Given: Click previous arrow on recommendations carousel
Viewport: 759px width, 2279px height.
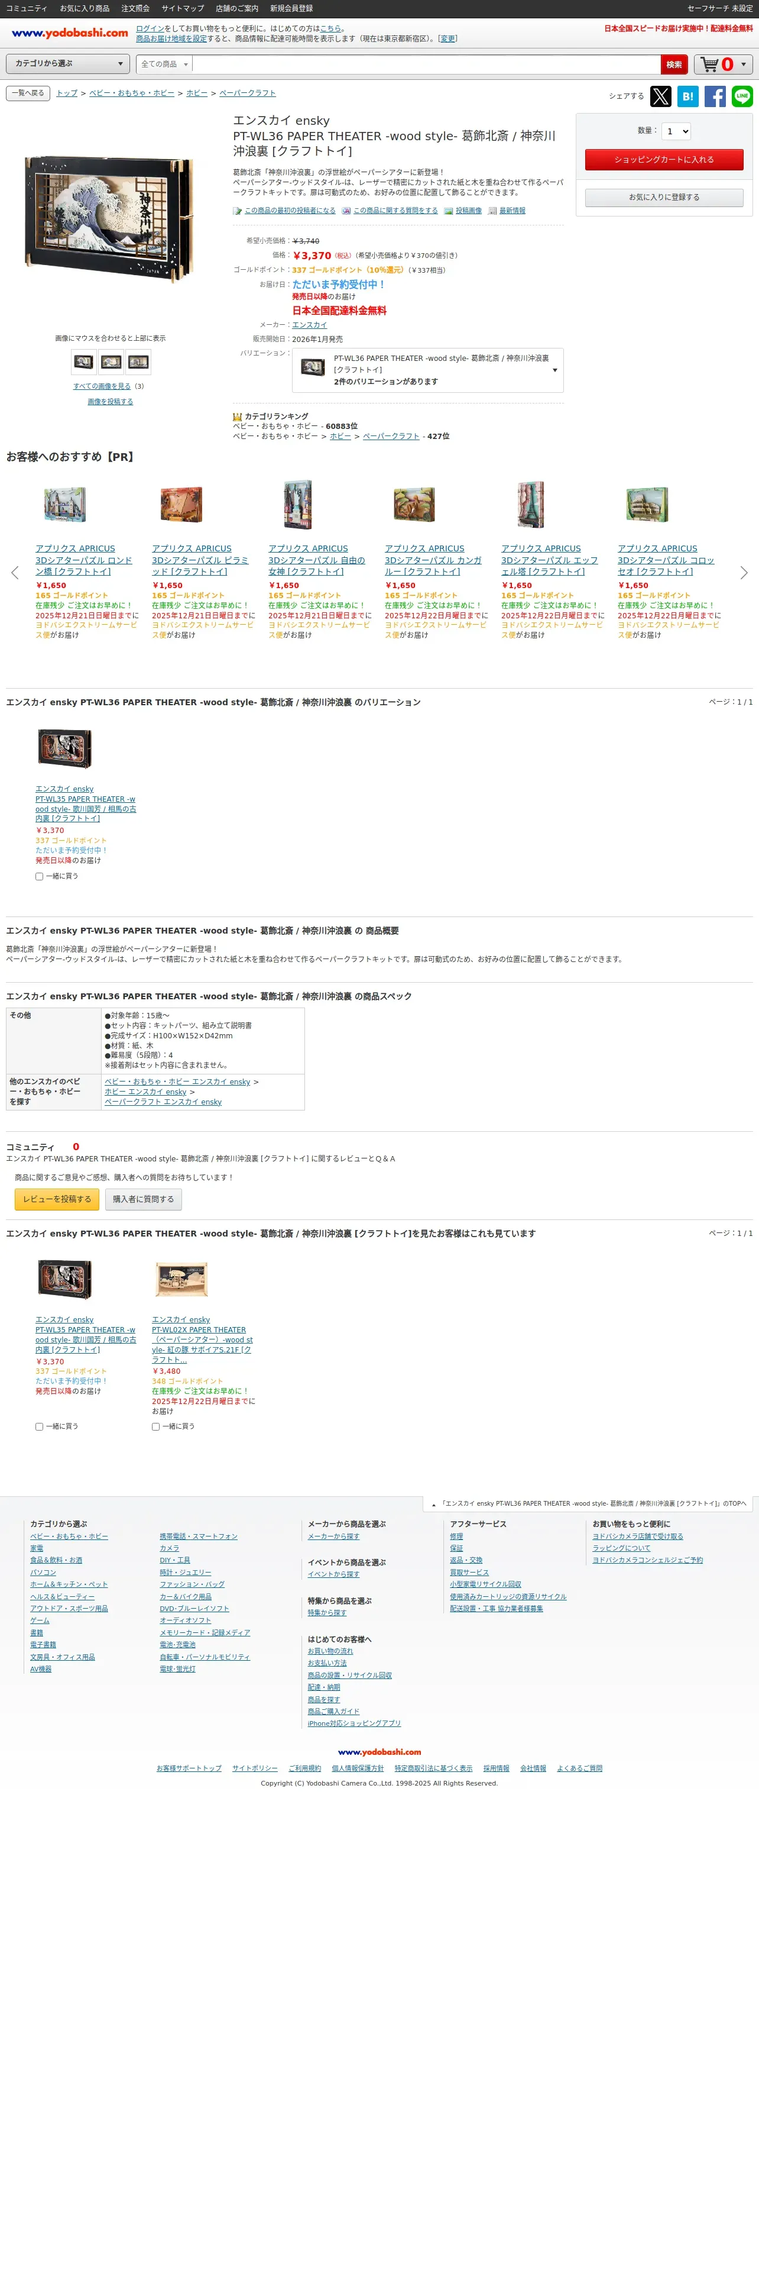Looking at the screenshot, I should [14, 572].
